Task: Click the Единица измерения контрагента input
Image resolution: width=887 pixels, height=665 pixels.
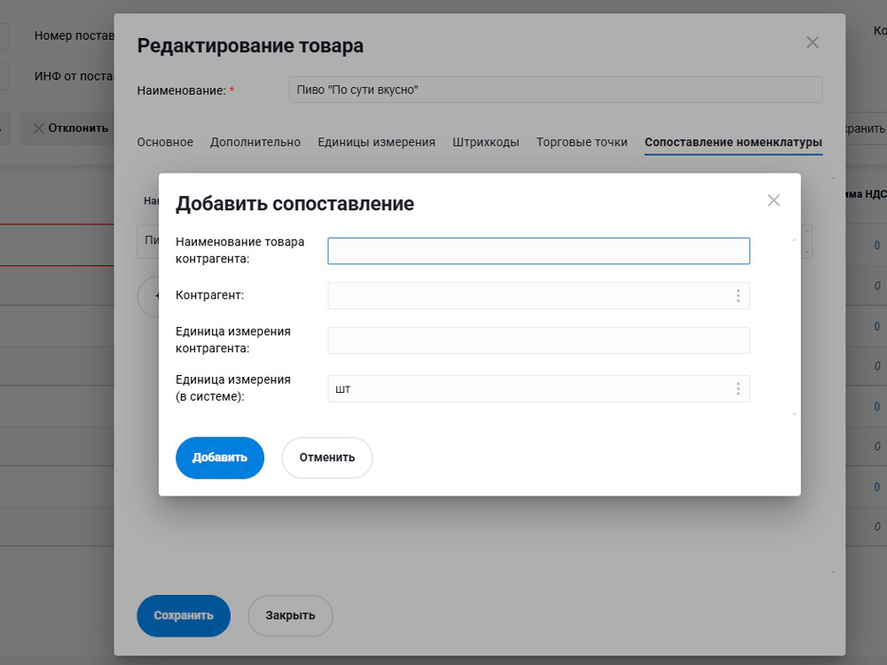Action: (538, 340)
